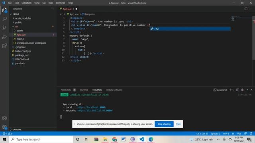The width and height of the screenshot is (255, 143).
Task: Expand the node_modules folder
Action: point(23,18)
